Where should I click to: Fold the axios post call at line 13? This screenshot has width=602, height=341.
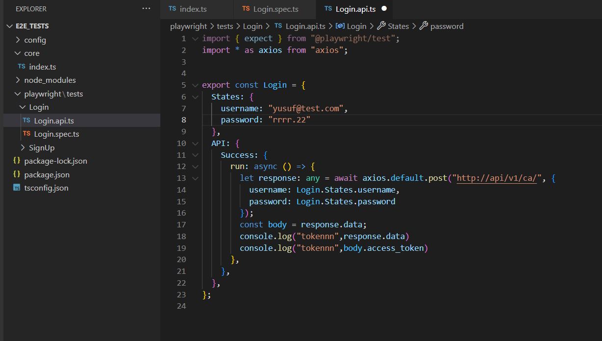pos(195,178)
